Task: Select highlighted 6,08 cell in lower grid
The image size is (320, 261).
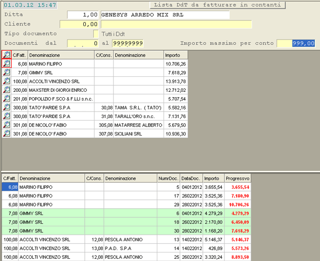Action: point(10,187)
